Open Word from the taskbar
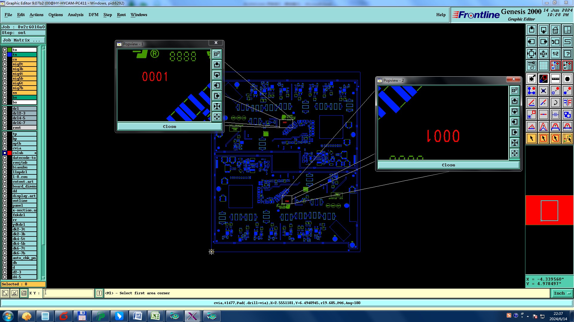Screen dimensions: 574x322 tap(138, 316)
